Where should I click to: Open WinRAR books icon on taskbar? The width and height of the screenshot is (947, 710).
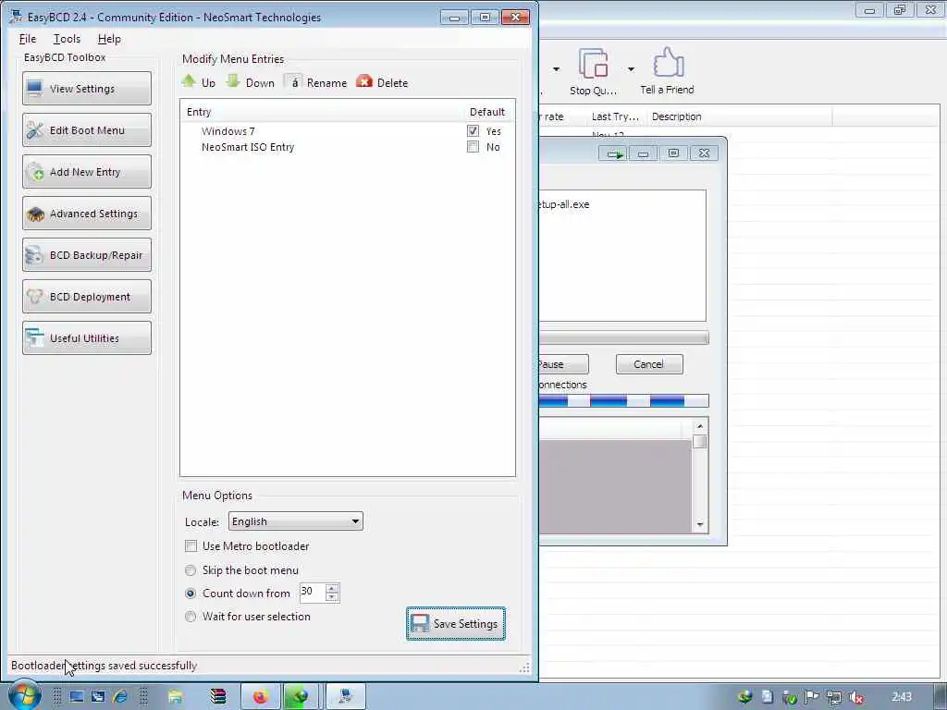point(218,697)
